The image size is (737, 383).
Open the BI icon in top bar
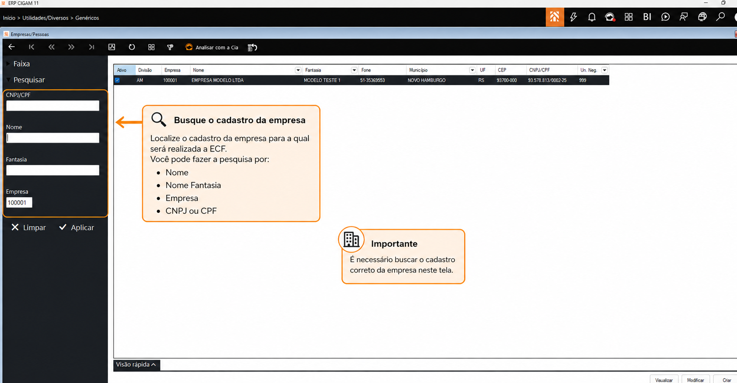coord(647,17)
